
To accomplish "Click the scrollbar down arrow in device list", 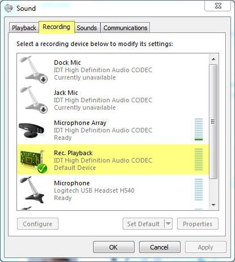I will pyautogui.click(x=213, y=205).
